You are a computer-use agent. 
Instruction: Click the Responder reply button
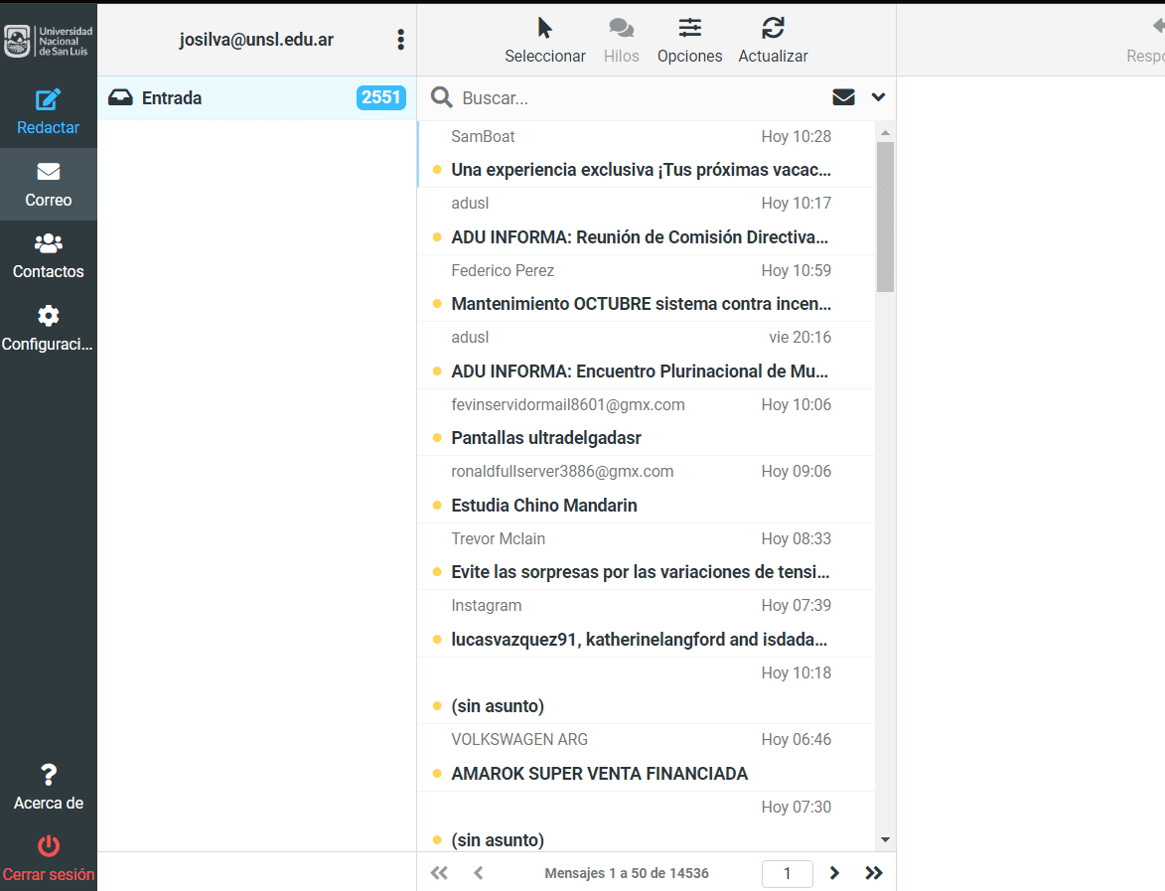coord(1146,41)
